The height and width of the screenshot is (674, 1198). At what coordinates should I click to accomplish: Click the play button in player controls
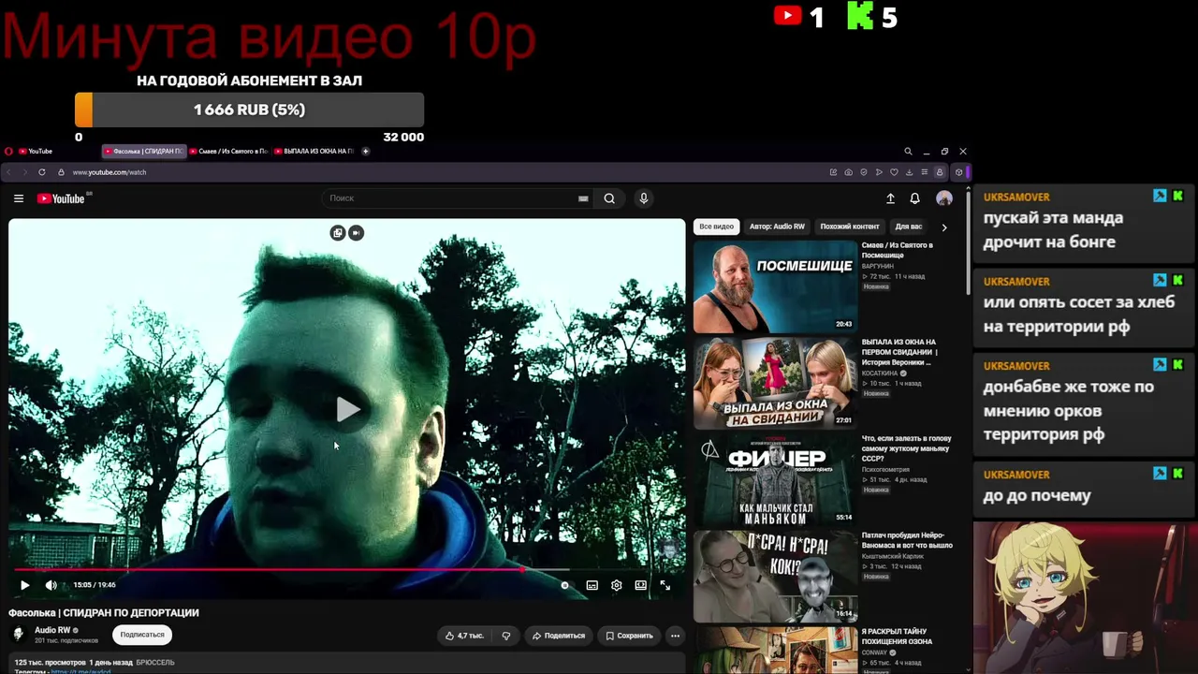coord(25,585)
